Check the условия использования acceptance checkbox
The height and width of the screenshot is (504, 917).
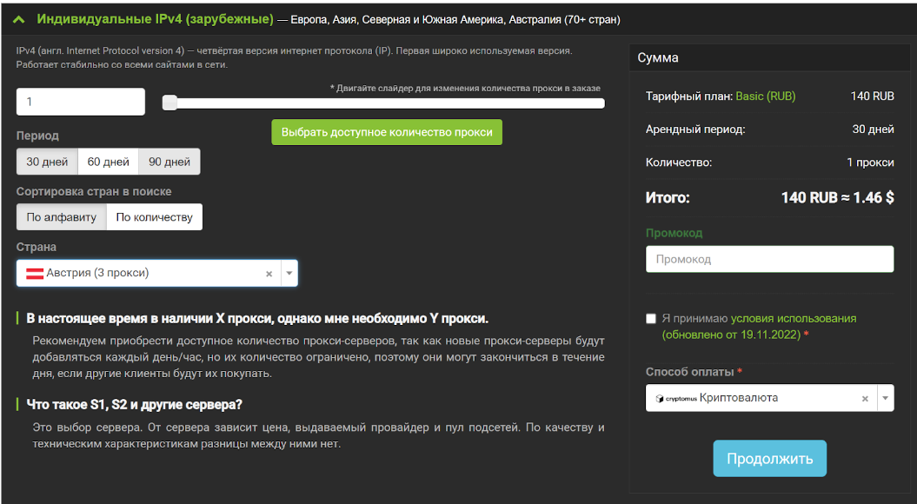650,318
